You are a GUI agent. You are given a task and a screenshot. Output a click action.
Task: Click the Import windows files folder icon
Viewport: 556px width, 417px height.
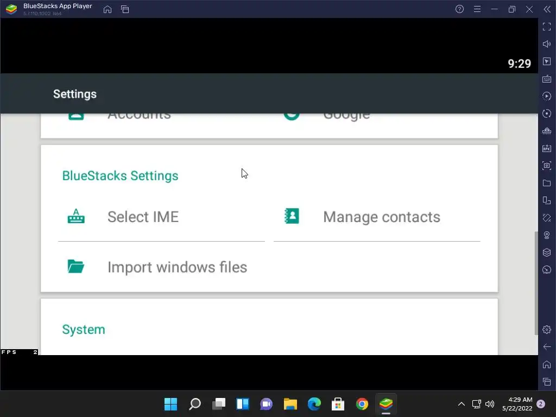pos(76,266)
